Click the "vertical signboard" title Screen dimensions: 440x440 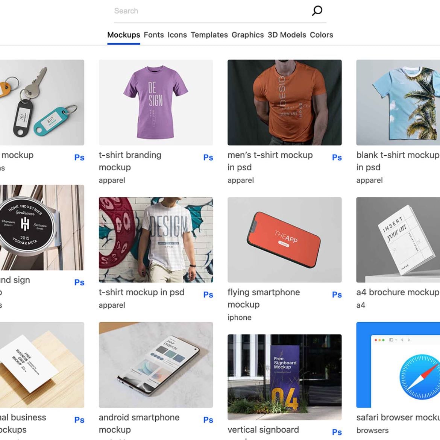[x=263, y=429]
